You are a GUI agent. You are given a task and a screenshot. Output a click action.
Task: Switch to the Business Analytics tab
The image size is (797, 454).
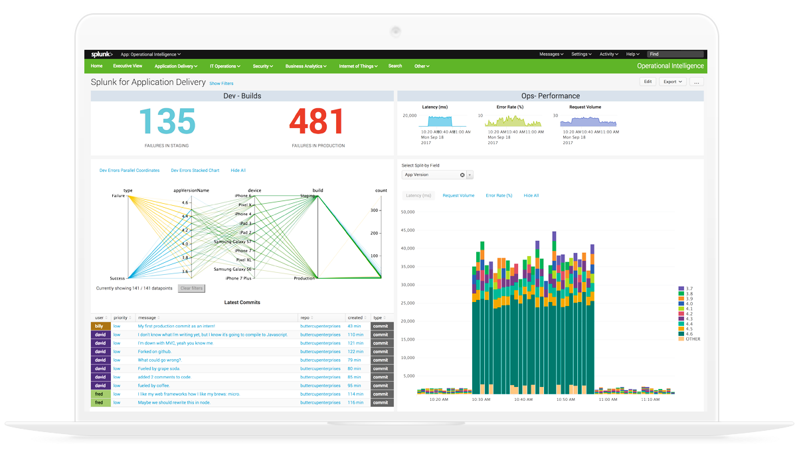306,66
